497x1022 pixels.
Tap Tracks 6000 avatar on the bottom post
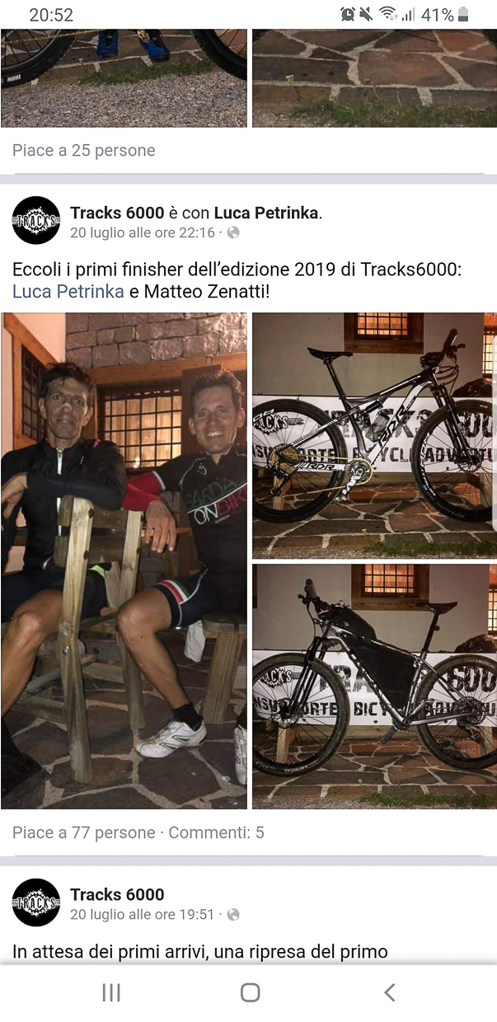[36, 902]
